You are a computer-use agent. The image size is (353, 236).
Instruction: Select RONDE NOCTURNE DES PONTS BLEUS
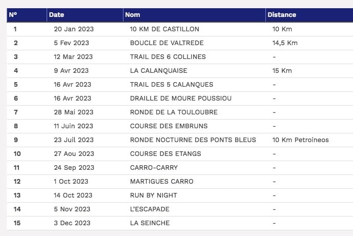pyautogui.click(x=193, y=140)
